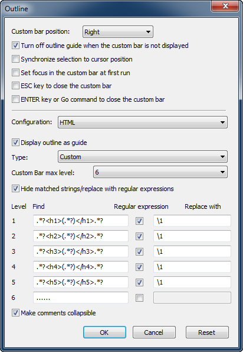Enable Synchronize selection to cursor position
This screenshot has width=243, height=352.
click(x=15, y=59)
